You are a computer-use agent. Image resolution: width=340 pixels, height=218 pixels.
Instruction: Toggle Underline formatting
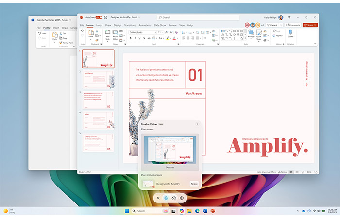click(x=139, y=38)
